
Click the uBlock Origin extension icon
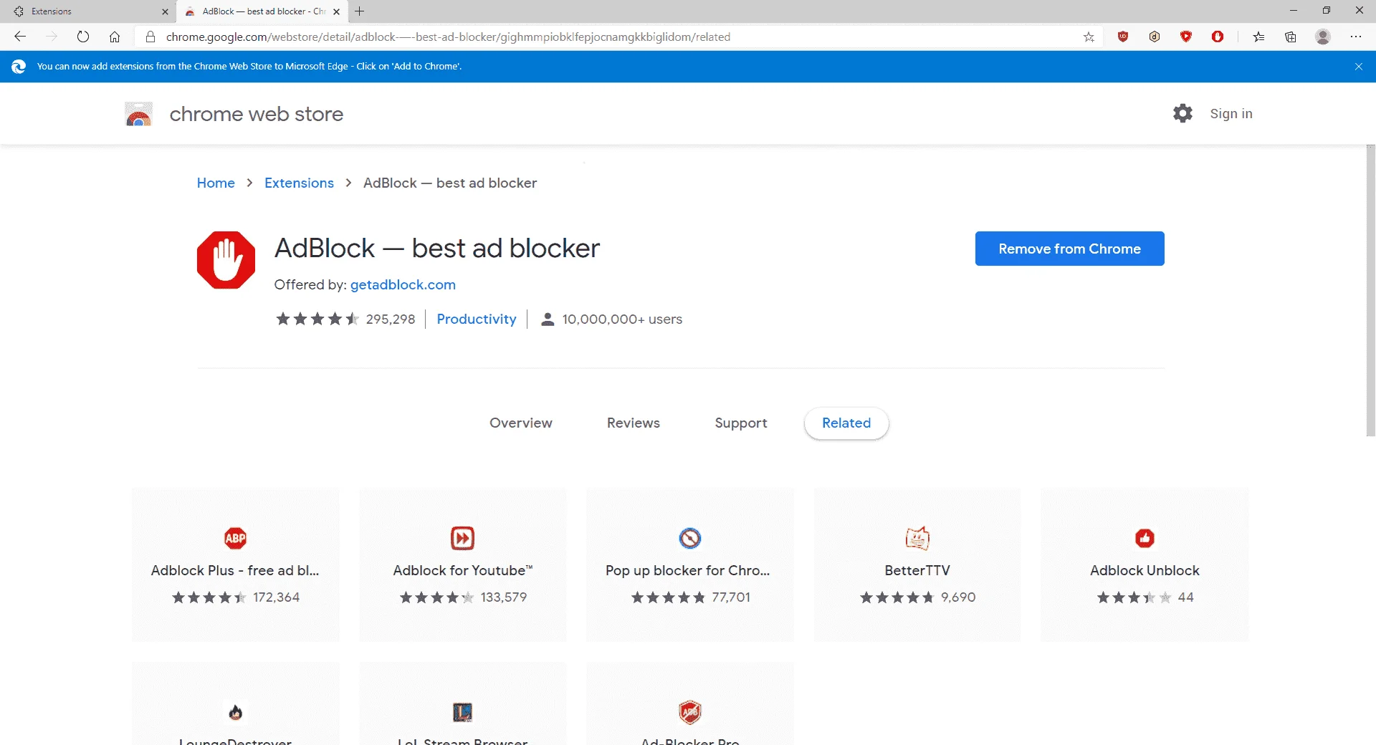(1123, 37)
